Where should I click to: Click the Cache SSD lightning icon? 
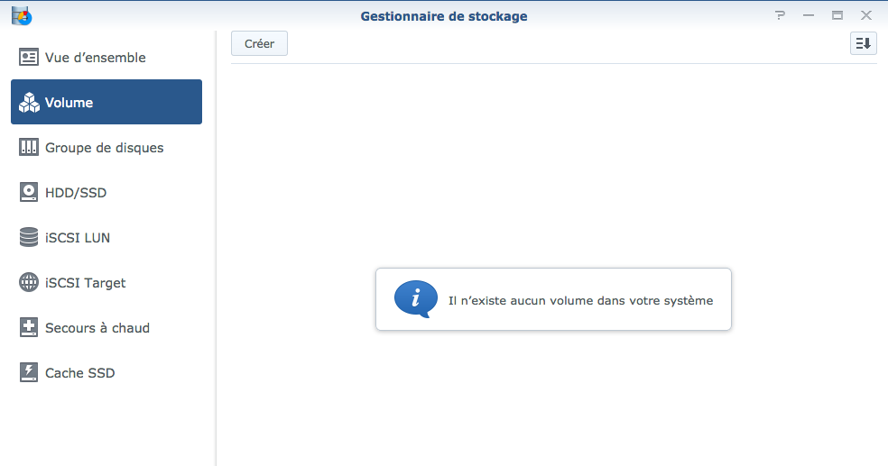pos(28,372)
